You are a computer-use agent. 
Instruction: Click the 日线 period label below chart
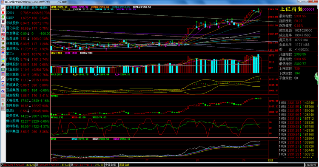click(x=271, y=160)
